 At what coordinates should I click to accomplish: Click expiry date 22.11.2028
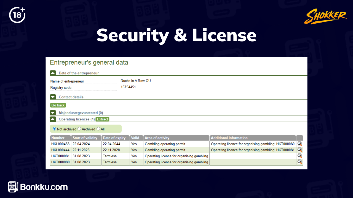112,150
